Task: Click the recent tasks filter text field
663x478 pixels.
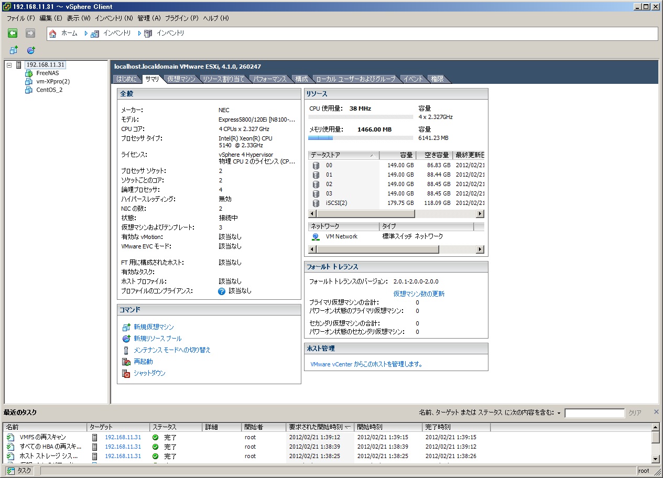Action: click(594, 413)
